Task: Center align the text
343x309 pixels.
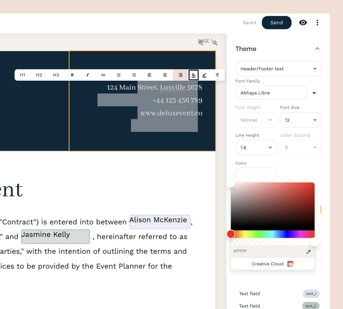Action: pyautogui.click(x=165, y=75)
